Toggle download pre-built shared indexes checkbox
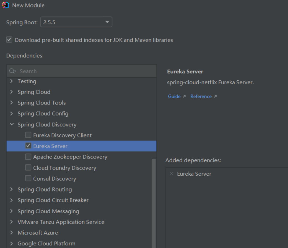288x248 pixels. click(9, 40)
